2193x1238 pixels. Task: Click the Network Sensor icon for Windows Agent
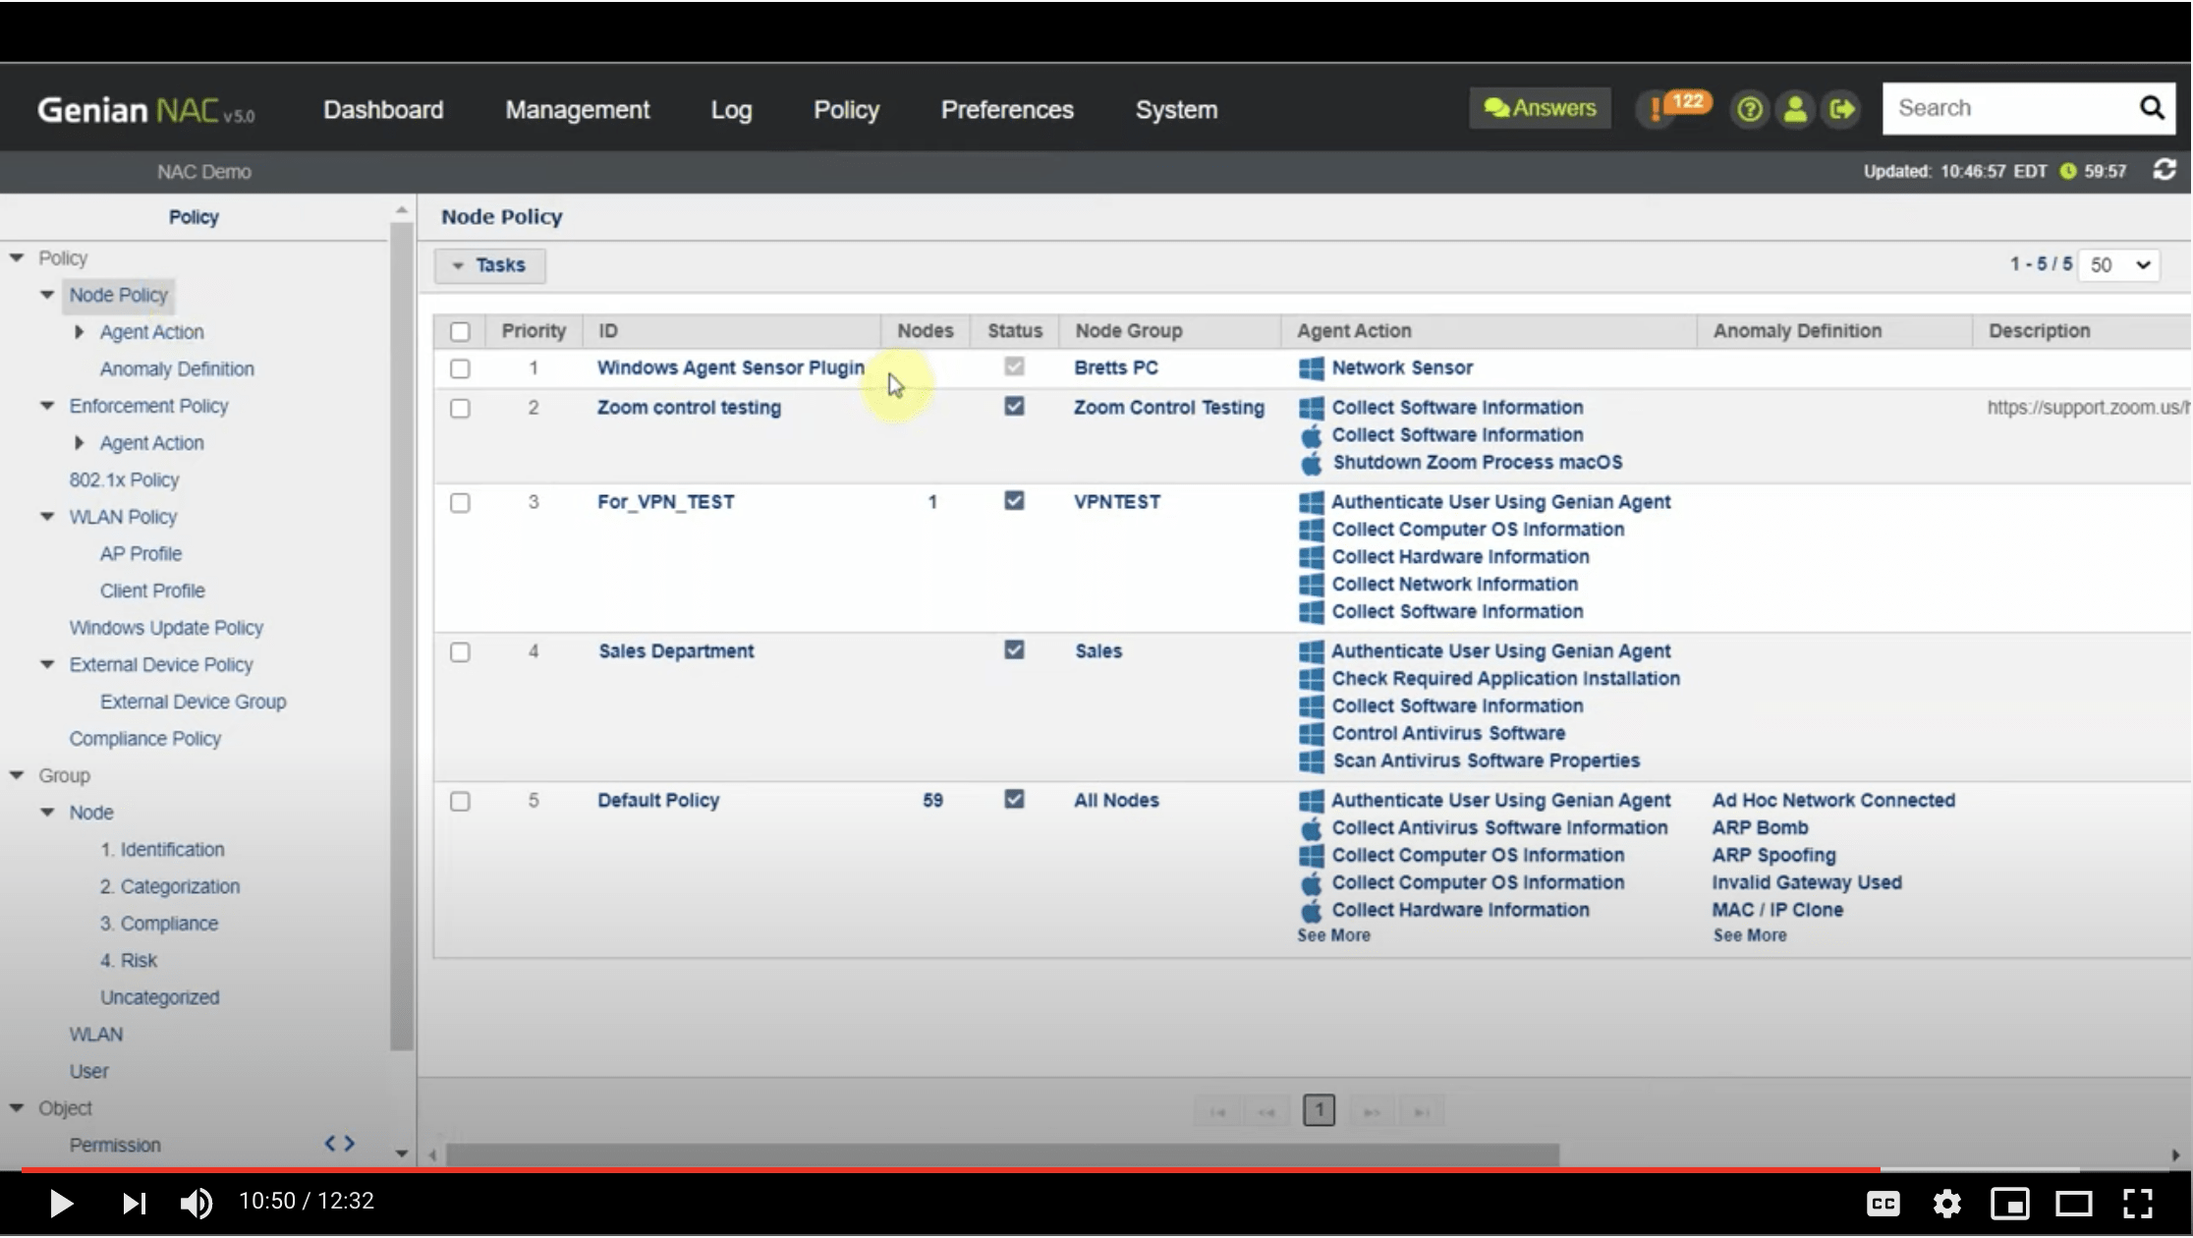tap(1308, 367)
